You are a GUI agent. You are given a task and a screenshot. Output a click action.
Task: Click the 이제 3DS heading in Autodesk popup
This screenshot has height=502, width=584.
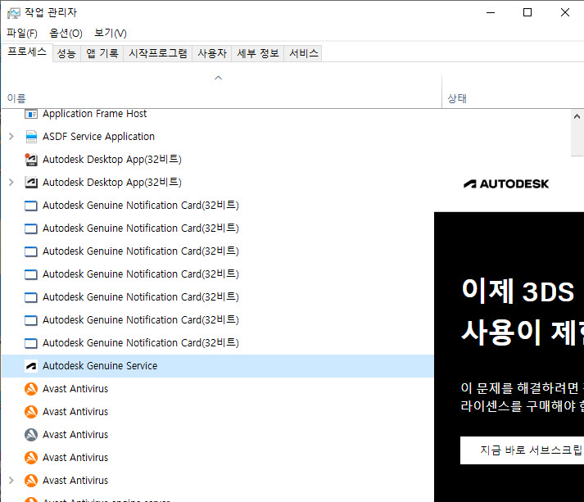tap(518, 292)
